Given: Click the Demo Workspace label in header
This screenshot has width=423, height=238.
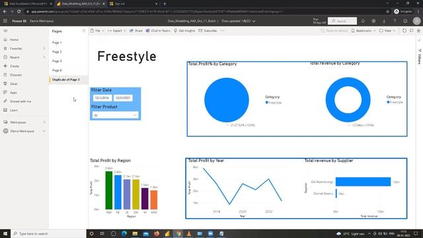Looking at the screenshot, I should tap(42, 21).
